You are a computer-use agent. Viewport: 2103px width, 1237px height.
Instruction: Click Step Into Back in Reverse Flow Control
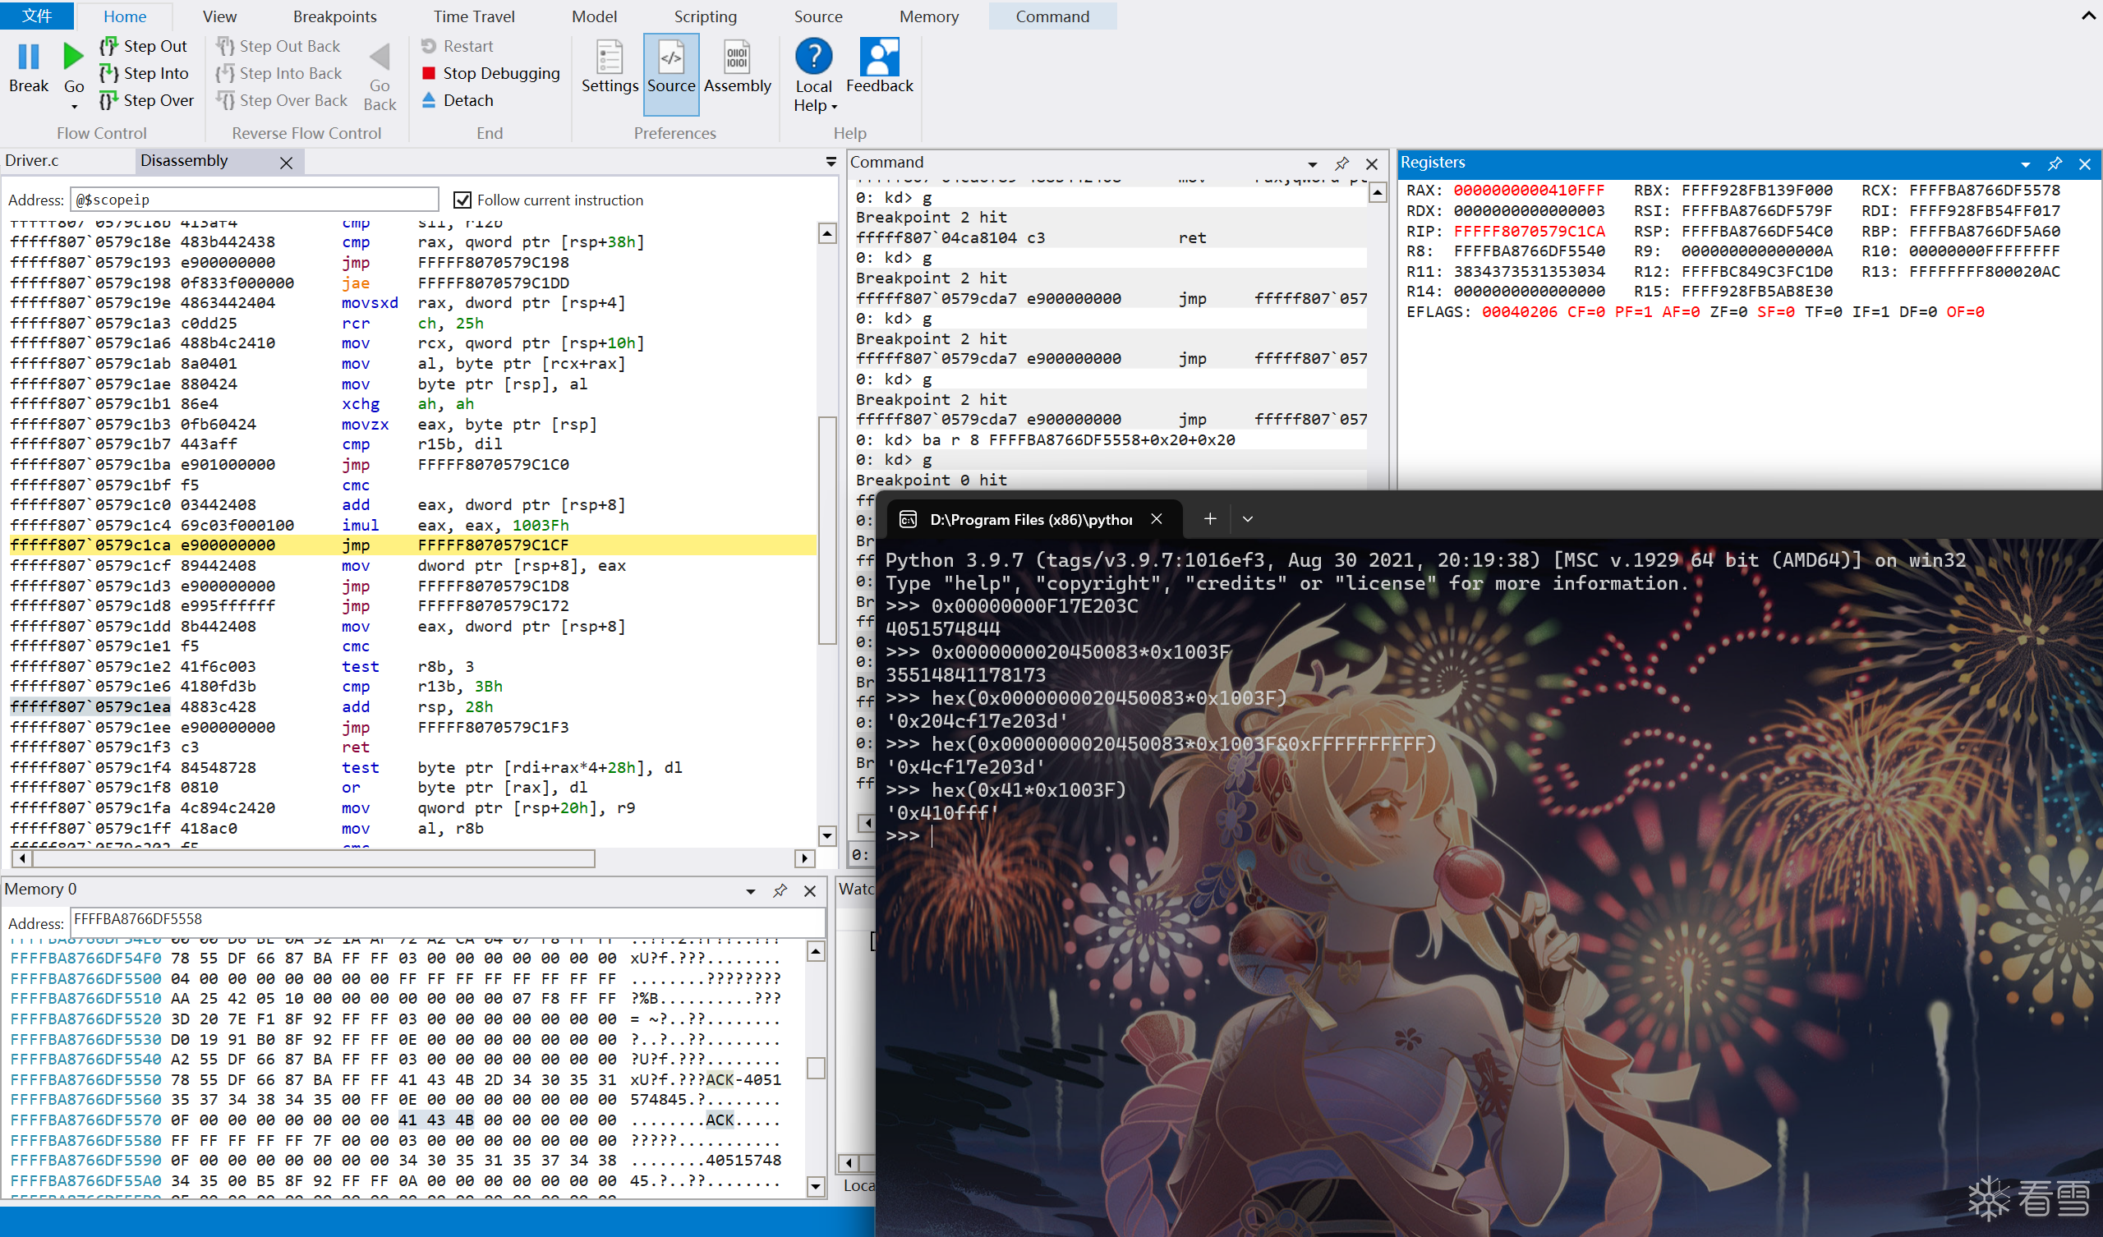278,73
